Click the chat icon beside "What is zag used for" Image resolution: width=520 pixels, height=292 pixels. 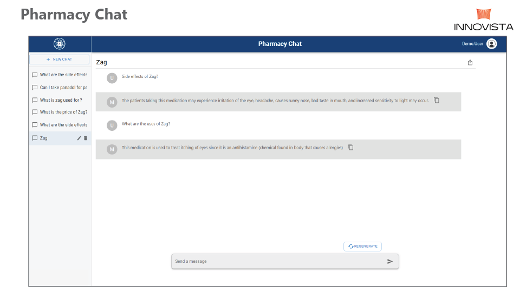[x=35, y=100]
